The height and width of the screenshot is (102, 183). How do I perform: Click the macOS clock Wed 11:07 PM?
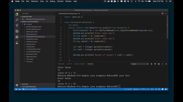158,1
